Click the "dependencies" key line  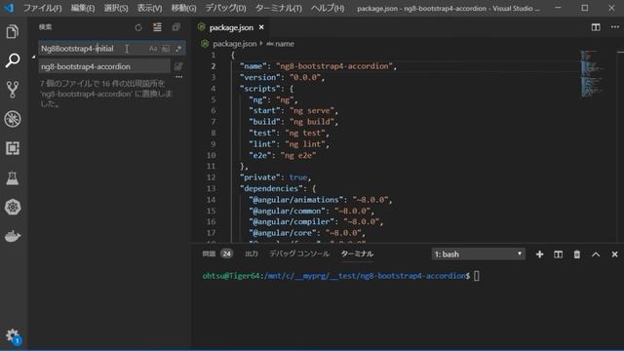click(x=278, y=188)
